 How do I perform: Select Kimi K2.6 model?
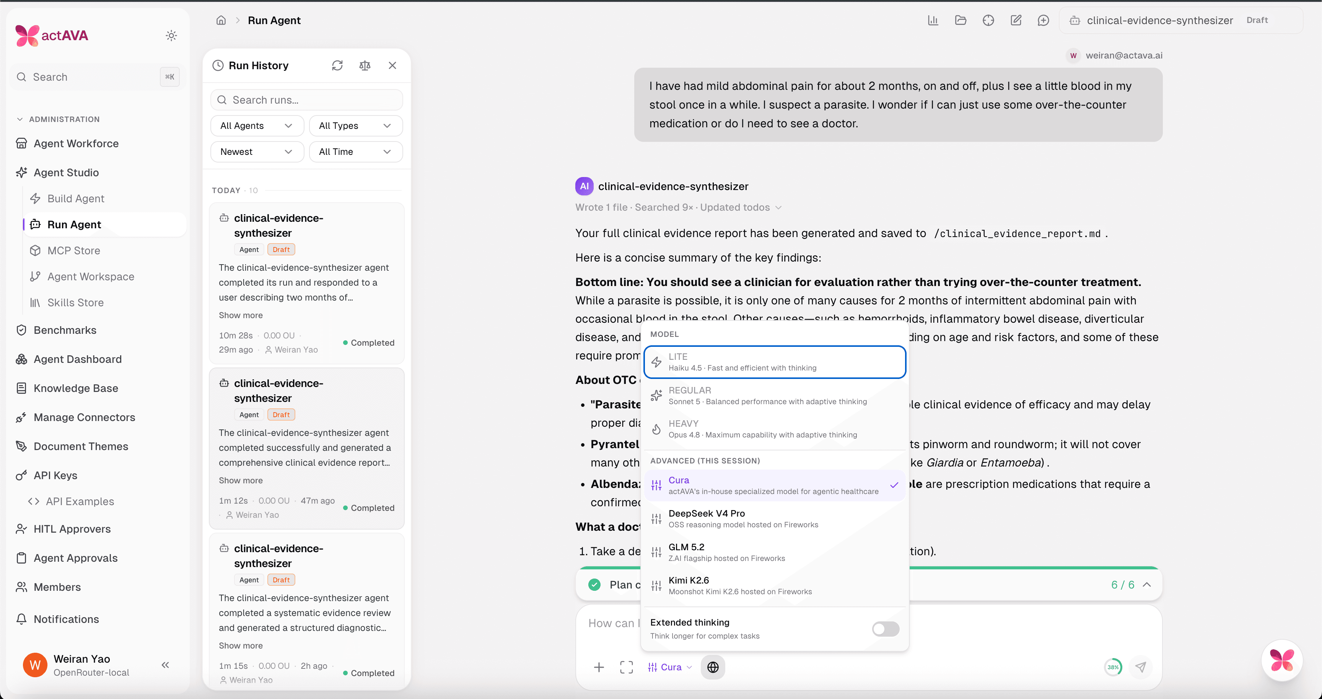point(774,586)
